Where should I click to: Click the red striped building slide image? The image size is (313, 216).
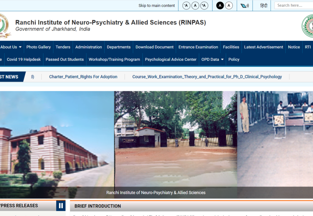[57, 145]
